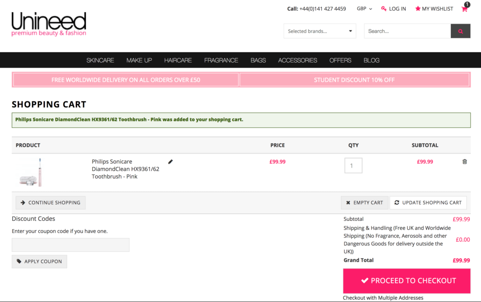Image resolution: width=481 pixels, height=302 pixels.
Task: Click the coupon code input field
Action: coord(70,245)
